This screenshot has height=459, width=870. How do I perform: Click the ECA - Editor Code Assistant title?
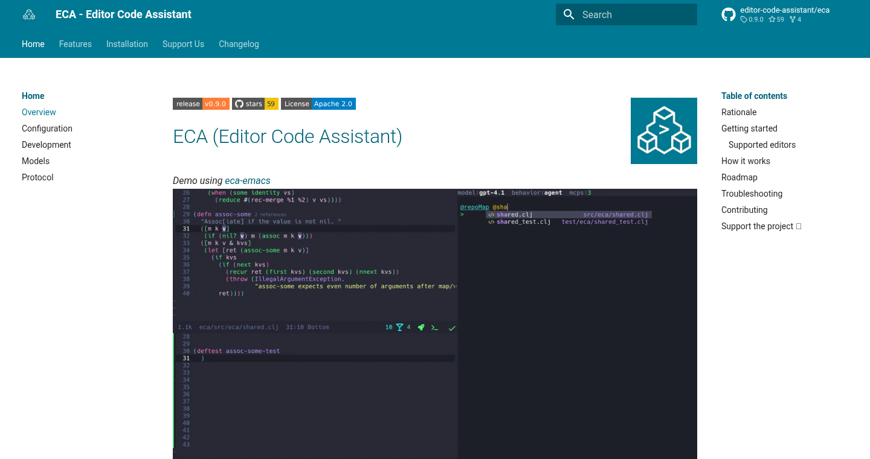click(123, 14)
